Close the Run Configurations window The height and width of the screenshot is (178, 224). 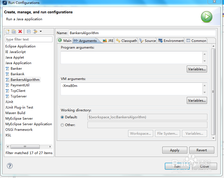tap(214, 2)
